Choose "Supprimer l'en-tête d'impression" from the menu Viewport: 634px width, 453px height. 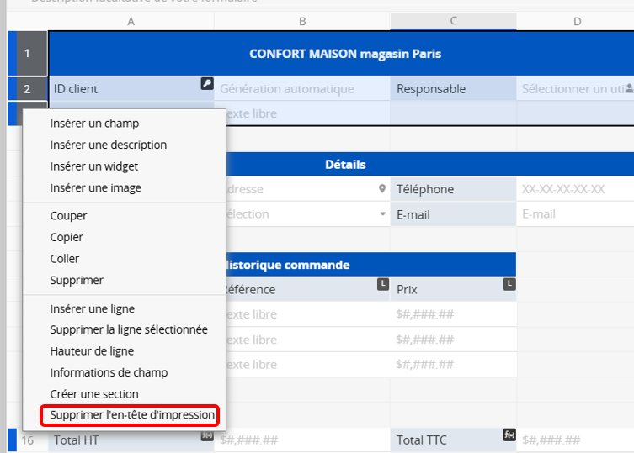pyautogui.click(x=132, y=415)
